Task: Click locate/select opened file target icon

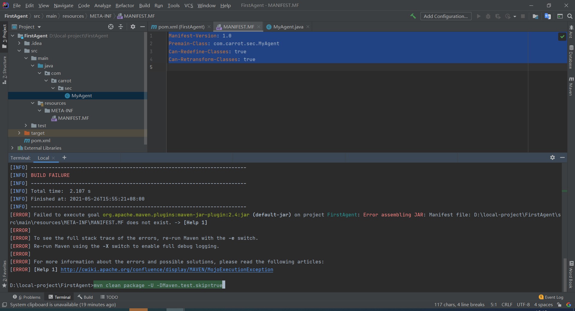Action: click(111, 27)
